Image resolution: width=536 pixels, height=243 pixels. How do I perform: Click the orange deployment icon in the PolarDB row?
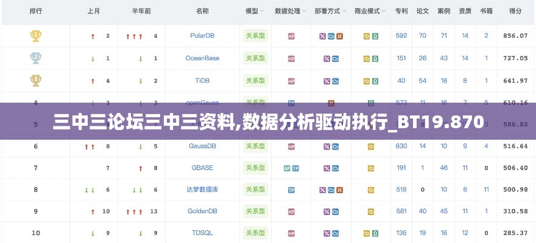click(339, 36)
